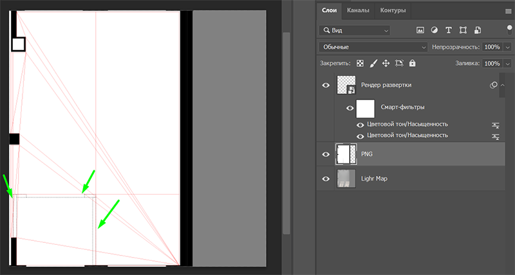Hide the PNG layer

tap(326, 154)
